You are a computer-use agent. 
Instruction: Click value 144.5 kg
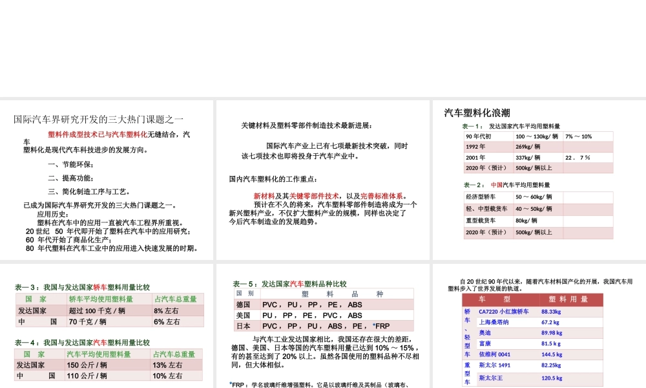pos(552,354)
